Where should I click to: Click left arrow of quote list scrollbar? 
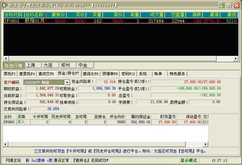click(x=6, y=59)
